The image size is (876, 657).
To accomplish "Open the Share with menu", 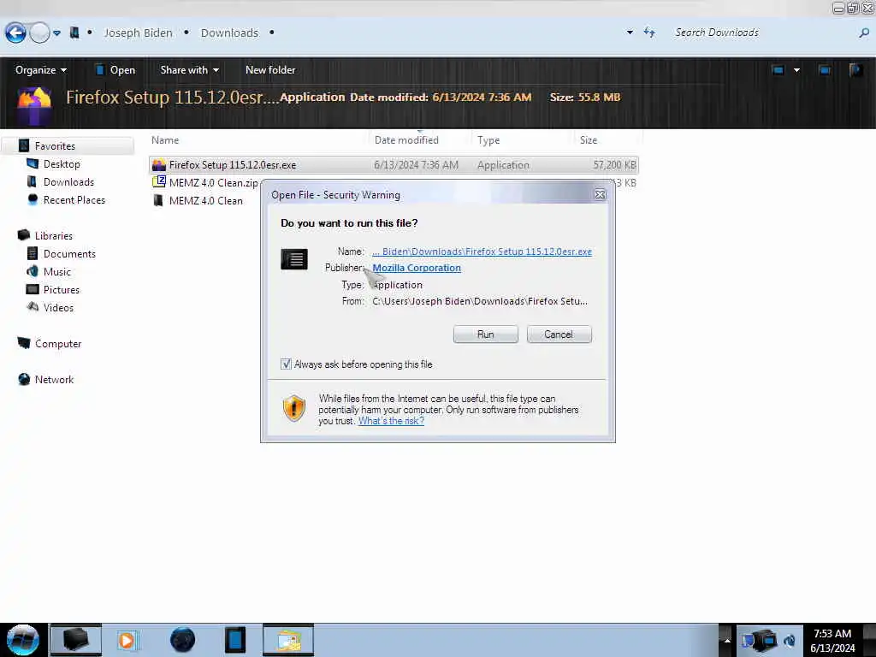I will coord(189,70).
